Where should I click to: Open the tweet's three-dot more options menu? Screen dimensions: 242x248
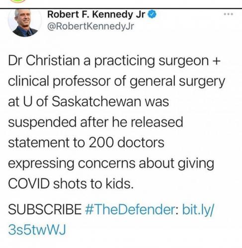coord(229,14)
